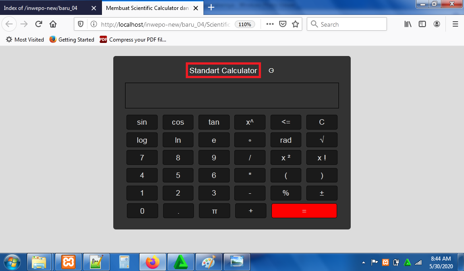The image size is (464, 271).
Task: Click the calculator display field
Action: pyautogui.click(x=232, y=96)
